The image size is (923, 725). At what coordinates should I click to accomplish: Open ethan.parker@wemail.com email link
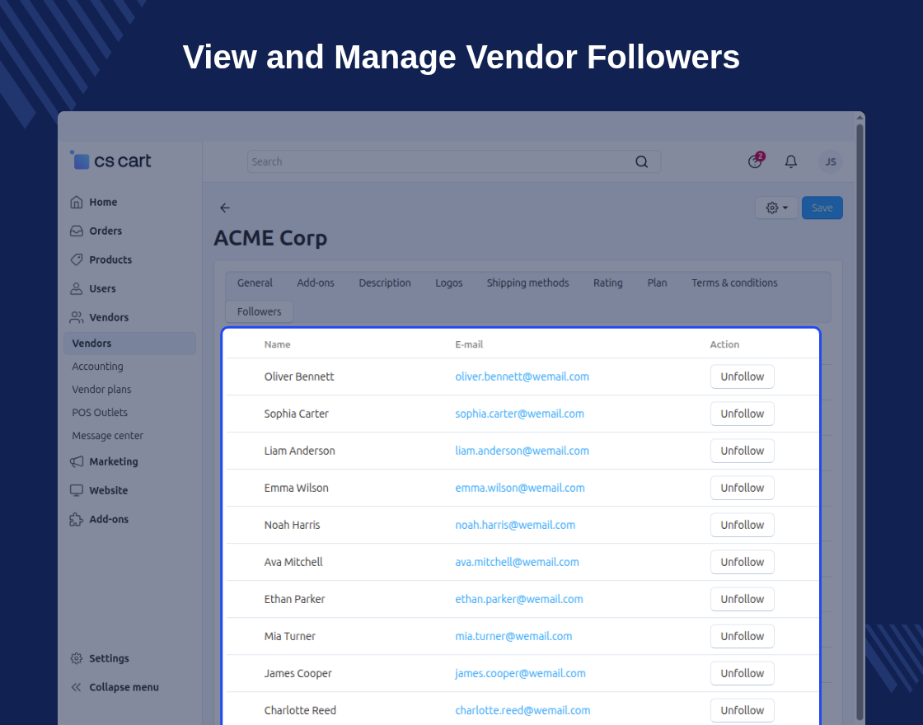[519, 599]
